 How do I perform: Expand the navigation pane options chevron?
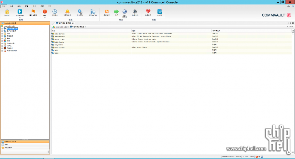pyautogui.click(x=48, y=151)
